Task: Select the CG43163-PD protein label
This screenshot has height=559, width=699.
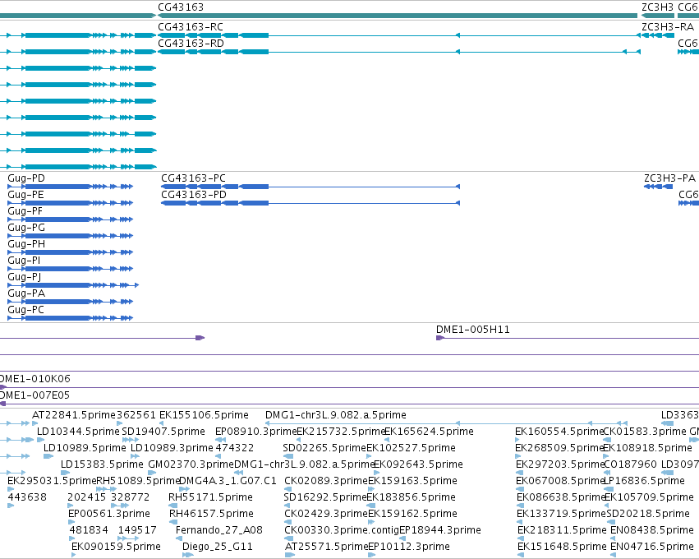Action: [194, 195]
